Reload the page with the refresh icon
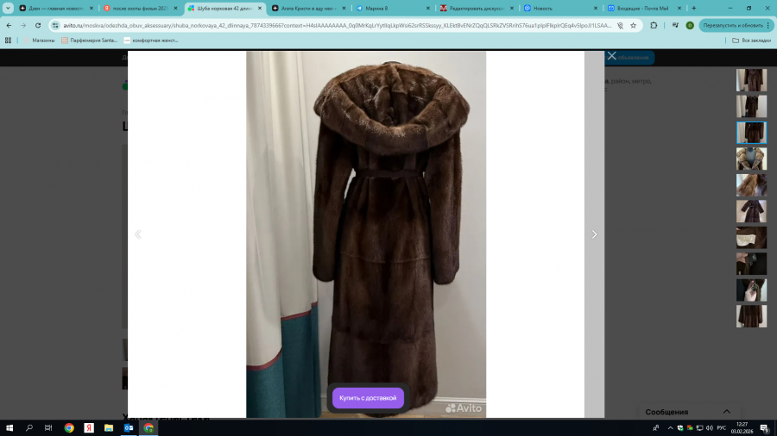 (38, 26)
